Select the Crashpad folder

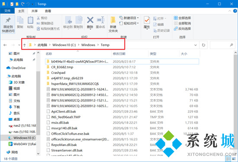[x=58, y=73]
